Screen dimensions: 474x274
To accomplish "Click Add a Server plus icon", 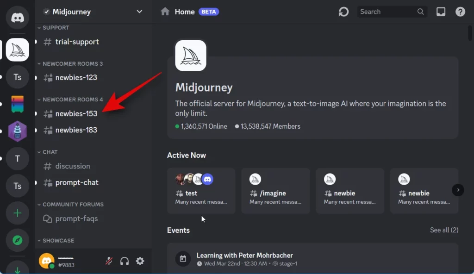I will [x=18, y=213].
